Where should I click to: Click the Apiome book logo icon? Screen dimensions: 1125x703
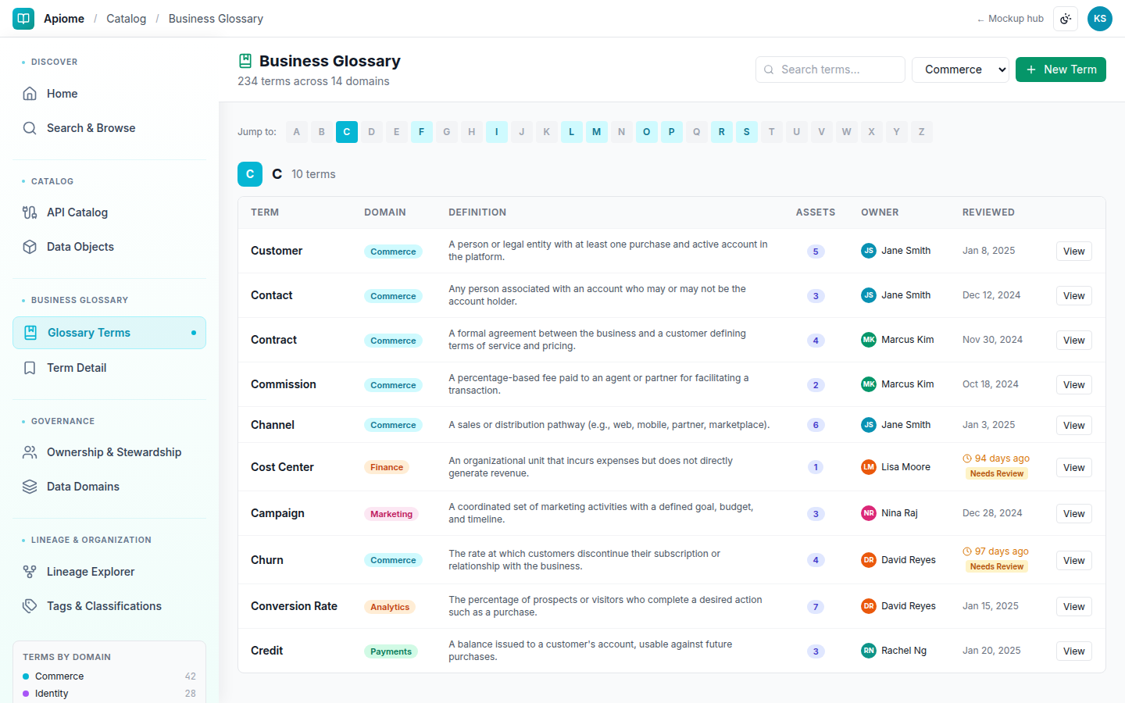(x=23, y=18)
